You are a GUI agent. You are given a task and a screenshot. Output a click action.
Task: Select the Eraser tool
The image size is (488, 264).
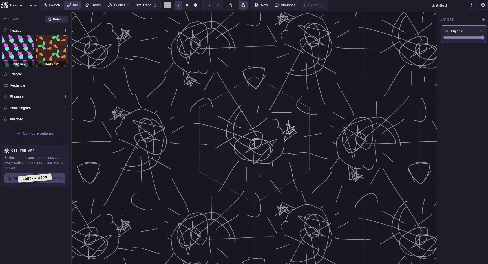click(x=93, y=5)
